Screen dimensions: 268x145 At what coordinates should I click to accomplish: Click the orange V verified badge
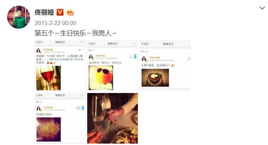tap(60, 12)
